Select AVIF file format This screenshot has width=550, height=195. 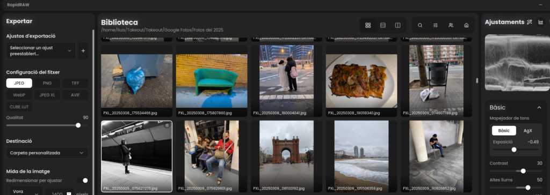tap(75, 95)
